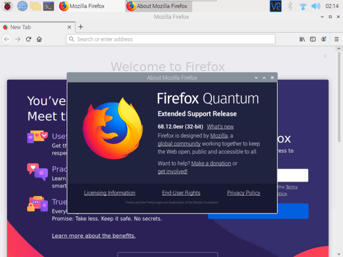This screenshot has height=257, width=343.
Task: Click the Extended Support Release text
Action: click(197, 114)
